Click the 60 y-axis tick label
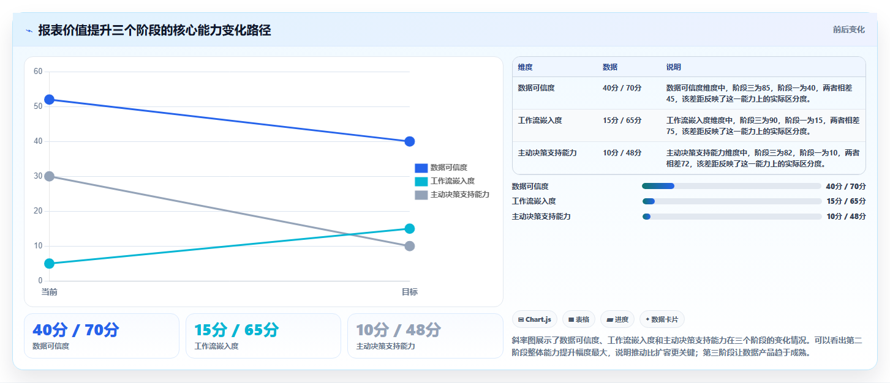This screenshot has width=890, height=383. pyautogui.click(x=38, y=72)
